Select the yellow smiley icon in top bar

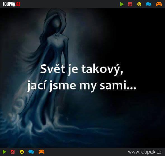point(139,4)
